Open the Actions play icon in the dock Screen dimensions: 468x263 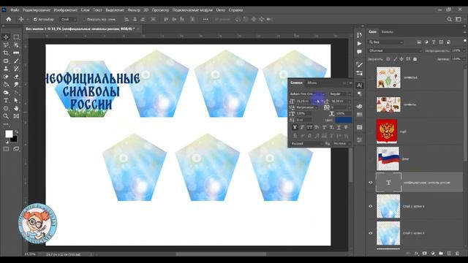(359, 44)
